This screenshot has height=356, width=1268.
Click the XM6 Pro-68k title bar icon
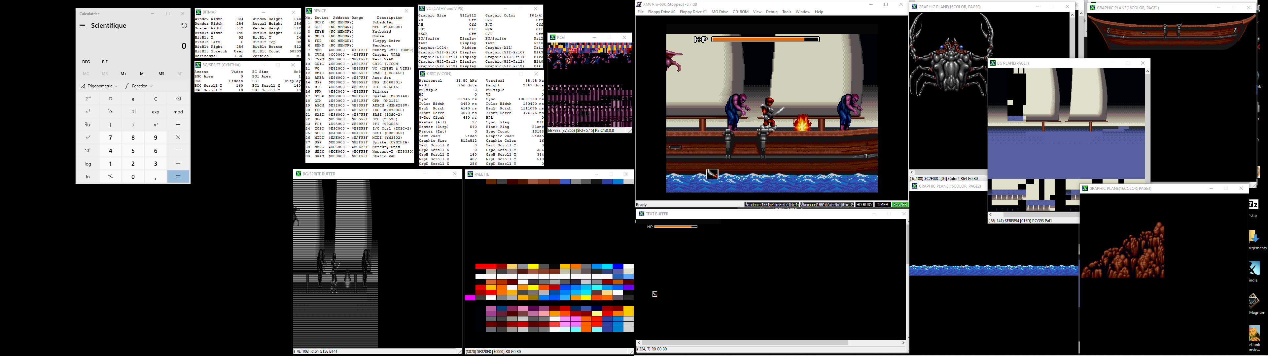tap(639, 4)
